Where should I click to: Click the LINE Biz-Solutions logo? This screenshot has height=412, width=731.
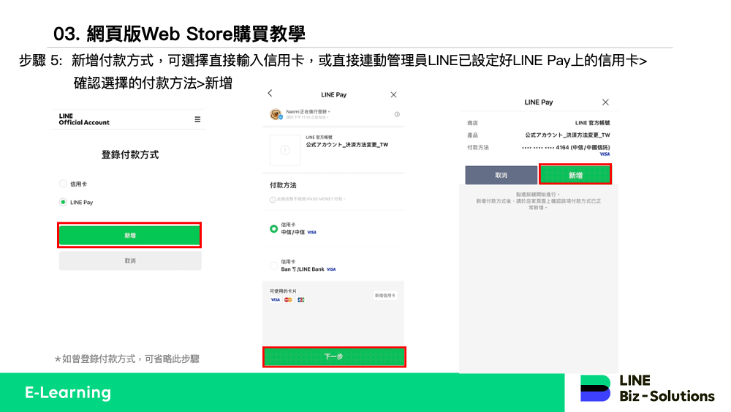click(x=647, y=389)
